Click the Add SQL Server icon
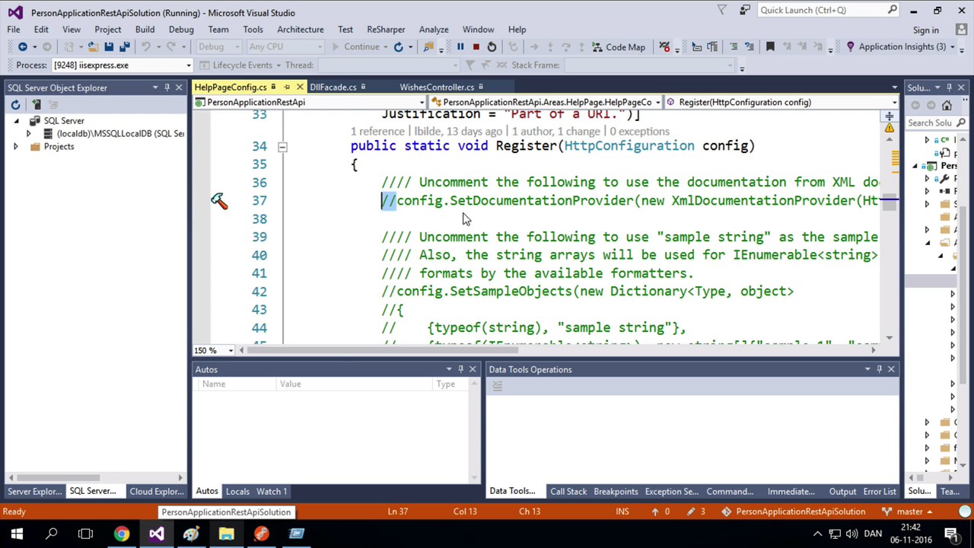974x548 pixels. [36, 104]
